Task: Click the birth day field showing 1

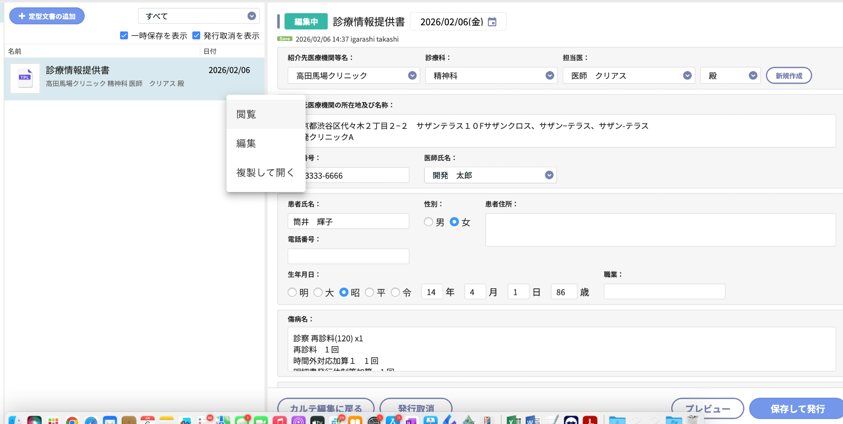Action: (518, 292)
